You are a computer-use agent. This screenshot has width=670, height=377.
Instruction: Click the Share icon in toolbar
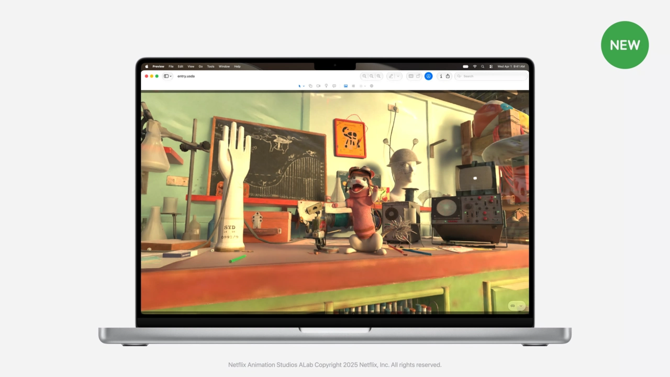point(448,76)
